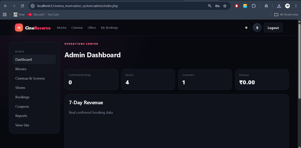Click the browser forward arrow
The width and height of the screenshot is (301, 148).
14,6
